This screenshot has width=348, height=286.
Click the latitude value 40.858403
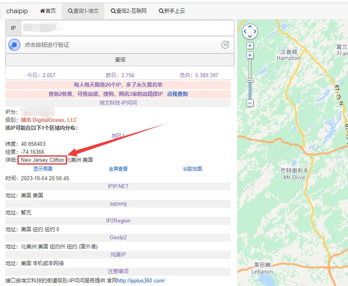click(33, 144)
